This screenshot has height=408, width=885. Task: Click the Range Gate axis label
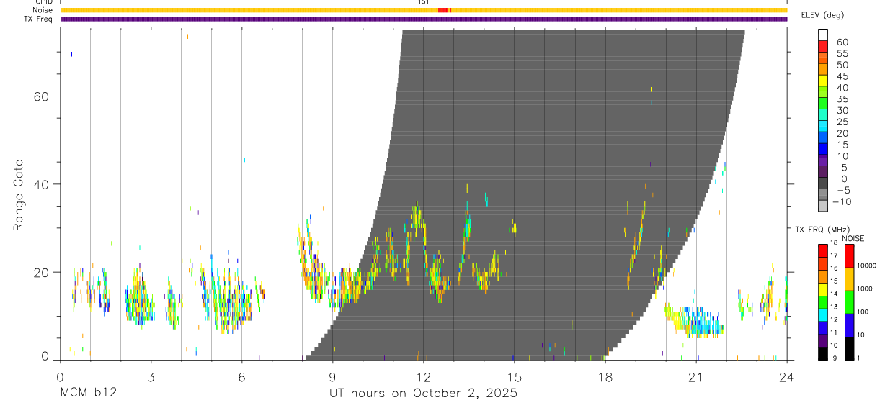(19, 195)
